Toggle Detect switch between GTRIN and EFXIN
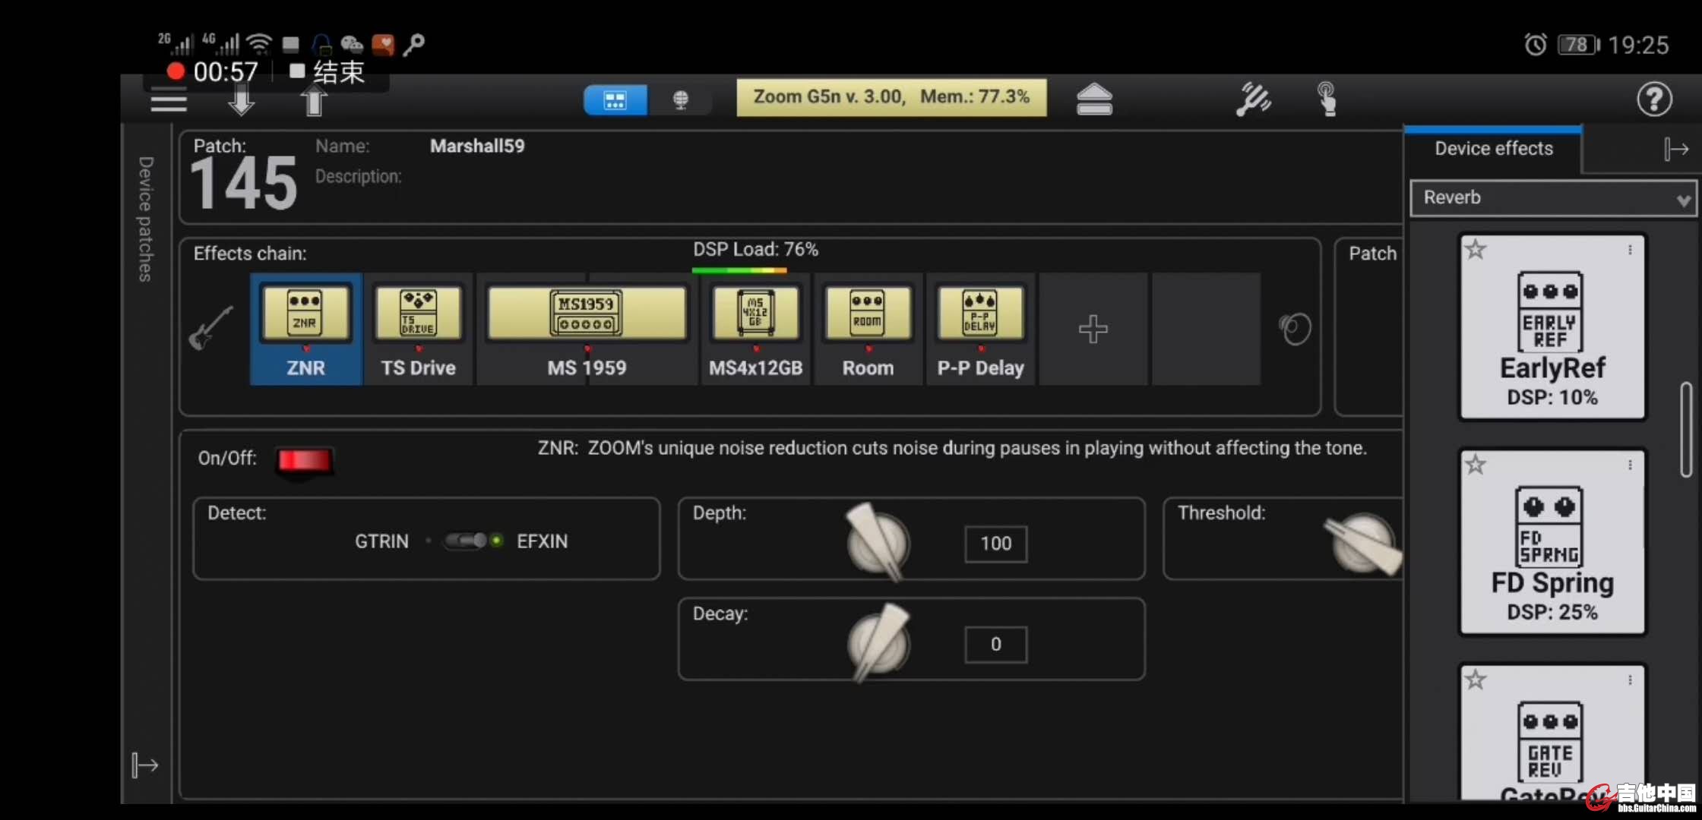Image resolution: width=1702 pixels, height=820 pixels. (x=473, y=541)
